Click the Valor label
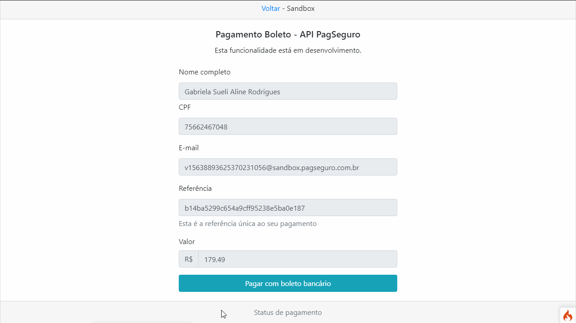Image resolution: width=576 pixels, height=323 pixels. click(x=187, y=242)
